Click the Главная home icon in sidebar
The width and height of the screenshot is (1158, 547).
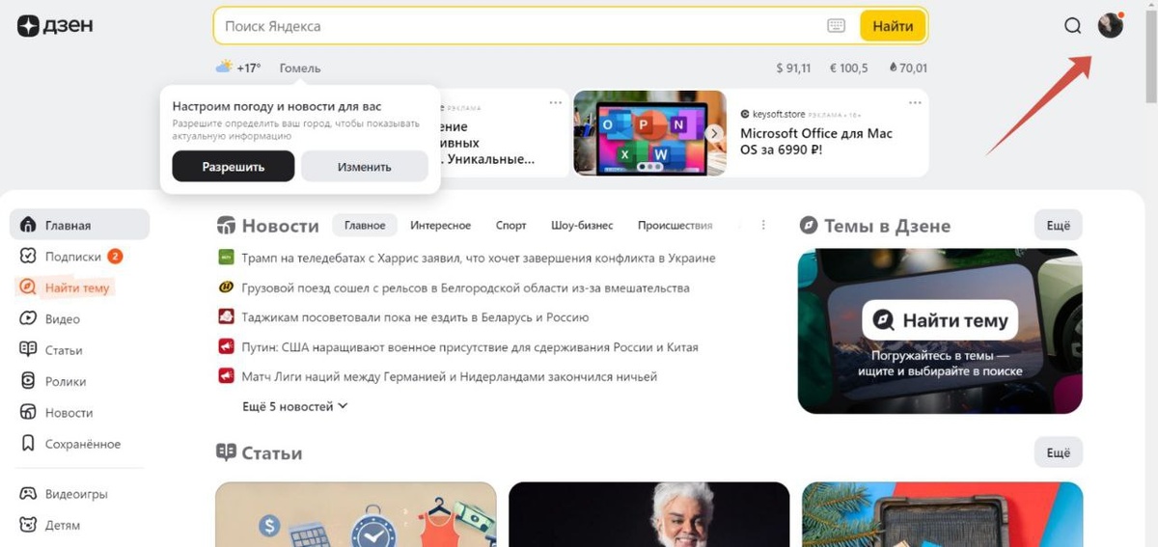[28, 225]
